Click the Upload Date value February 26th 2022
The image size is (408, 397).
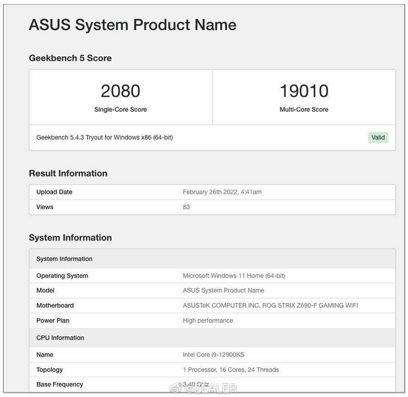coord(222,192)
